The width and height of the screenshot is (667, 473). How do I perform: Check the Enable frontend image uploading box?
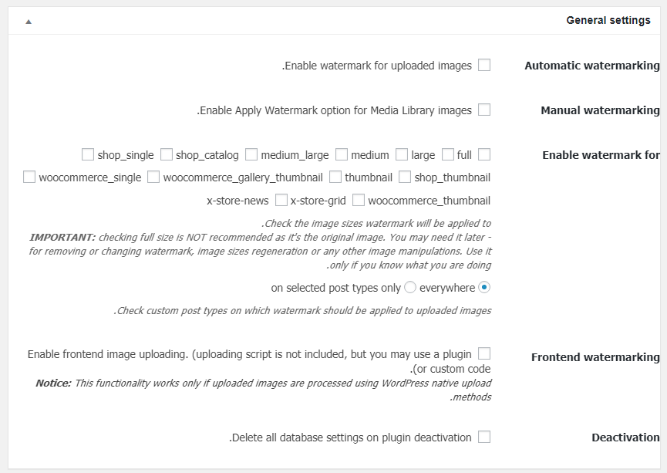[x=484, y=354]
